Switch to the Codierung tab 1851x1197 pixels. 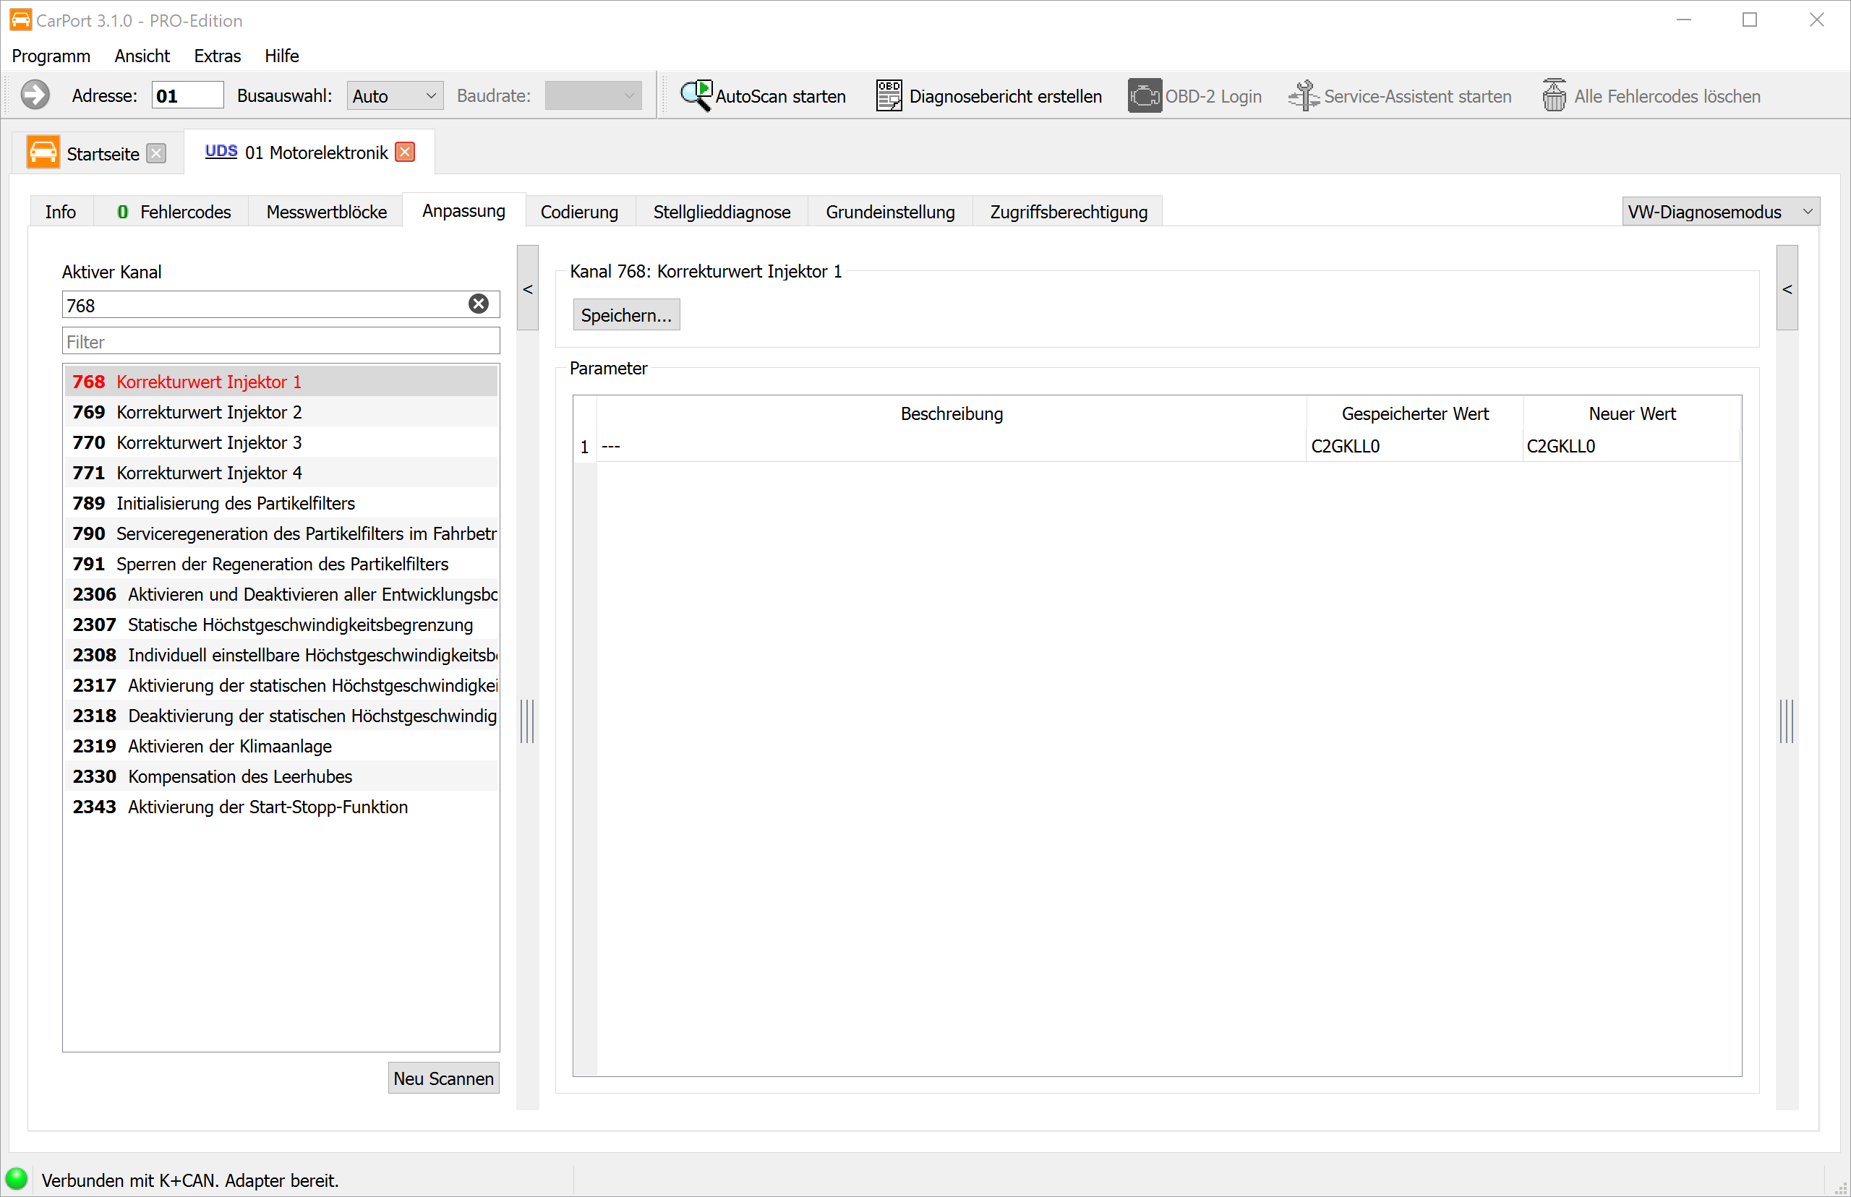pyautogui.click(x=579, y=211)
